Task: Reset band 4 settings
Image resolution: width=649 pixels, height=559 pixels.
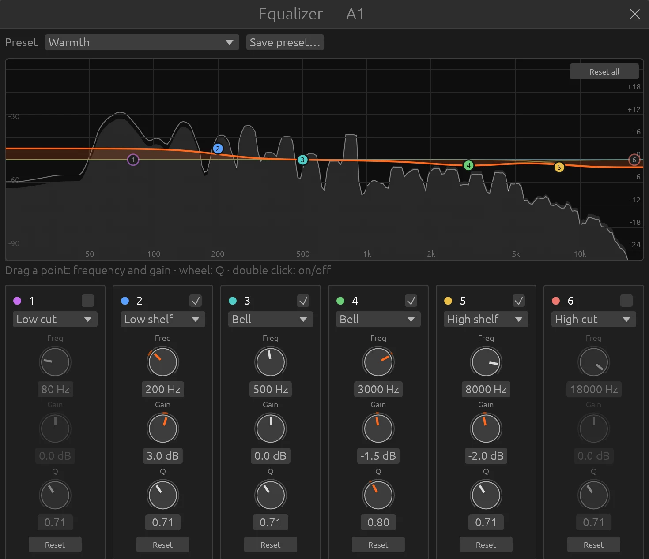Action: pos(378,545)
